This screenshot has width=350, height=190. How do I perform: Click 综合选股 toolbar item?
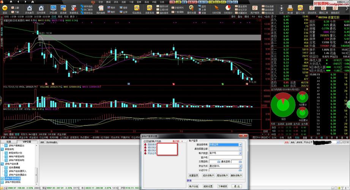268,6
